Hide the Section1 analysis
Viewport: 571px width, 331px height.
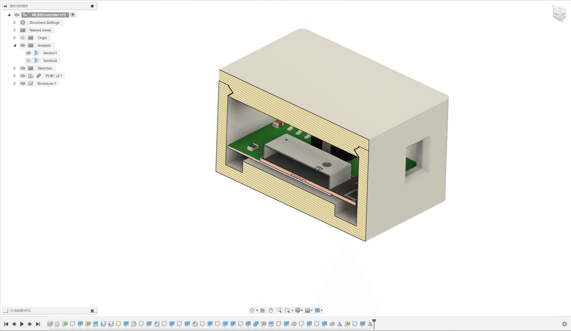click(28, 53)
